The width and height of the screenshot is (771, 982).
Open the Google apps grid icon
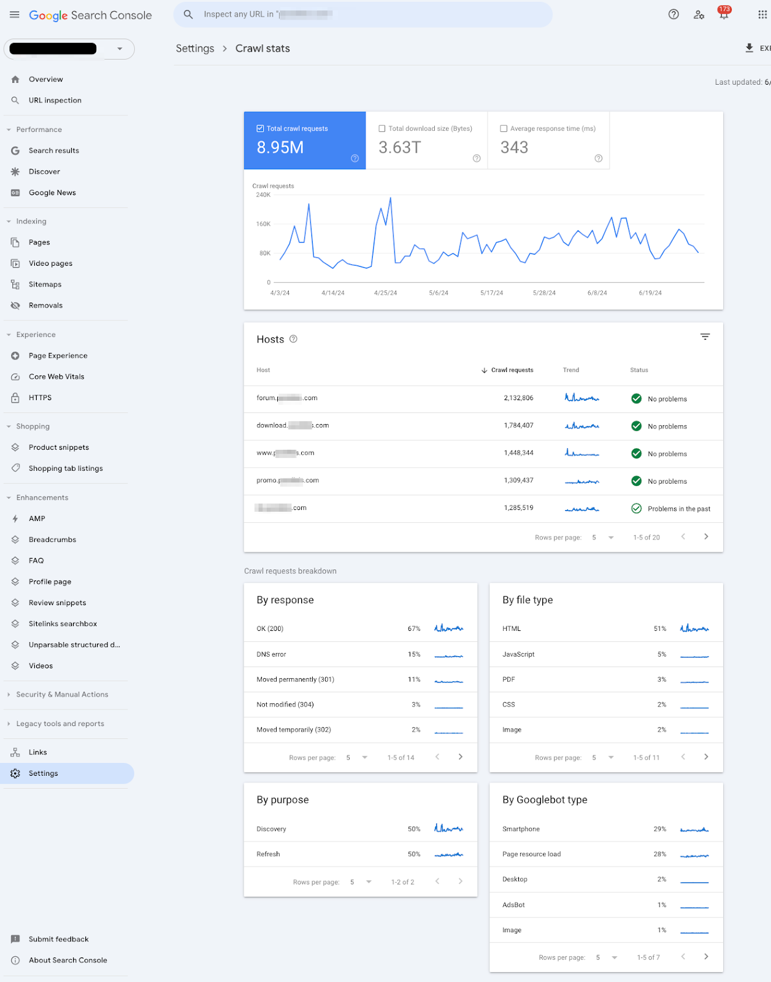(762, 15)
